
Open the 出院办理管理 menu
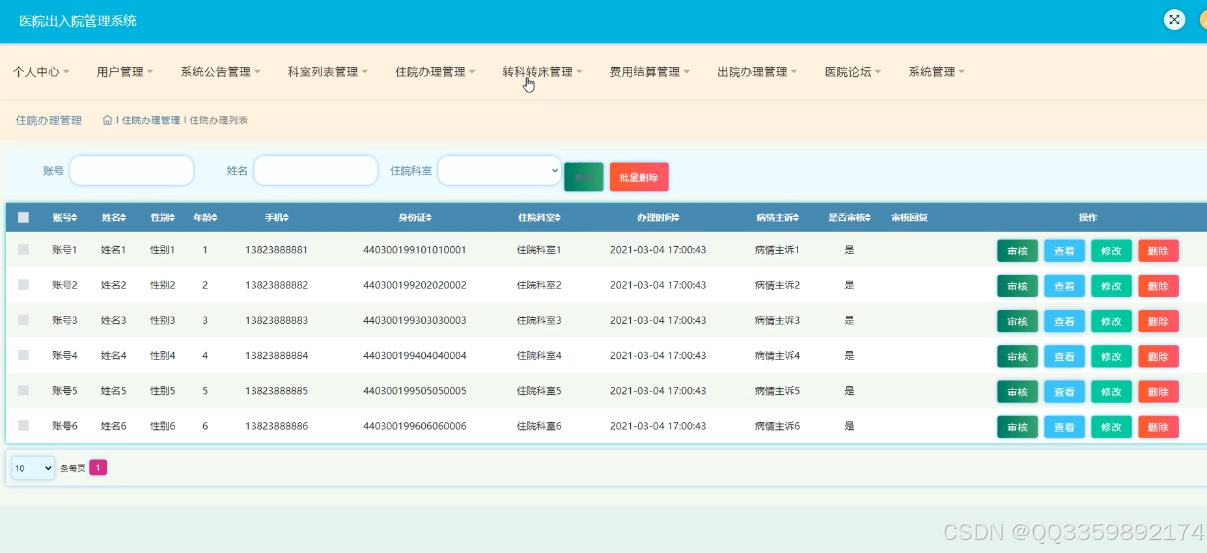[x=757, y=72]
